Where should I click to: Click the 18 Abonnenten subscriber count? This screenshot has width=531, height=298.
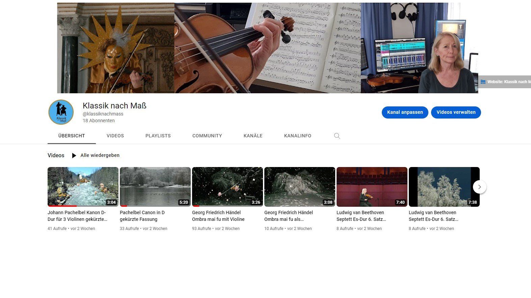coord(99,121)
